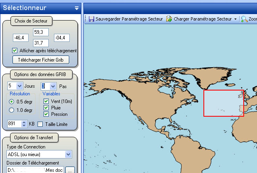Viewport: 257px width, 173px height.
Task: Click the Dossier de Téléchargement path field
Action: [35, 170]
